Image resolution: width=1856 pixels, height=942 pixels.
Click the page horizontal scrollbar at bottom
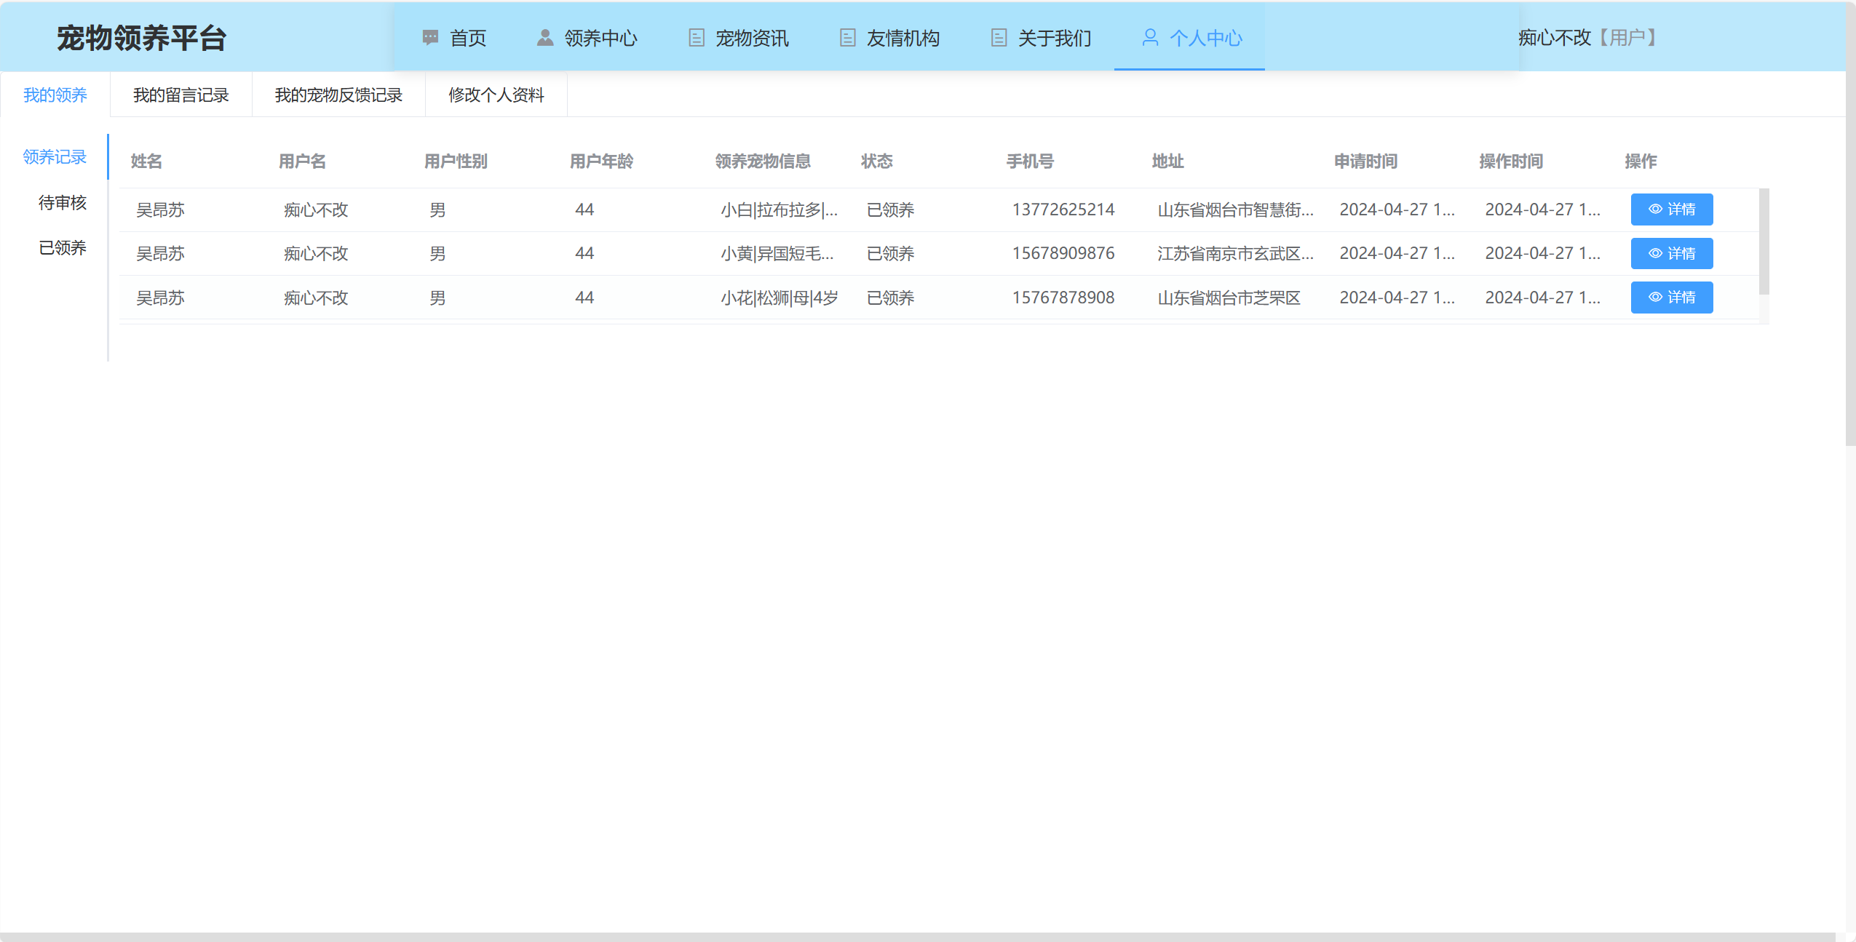coord(917,937)
